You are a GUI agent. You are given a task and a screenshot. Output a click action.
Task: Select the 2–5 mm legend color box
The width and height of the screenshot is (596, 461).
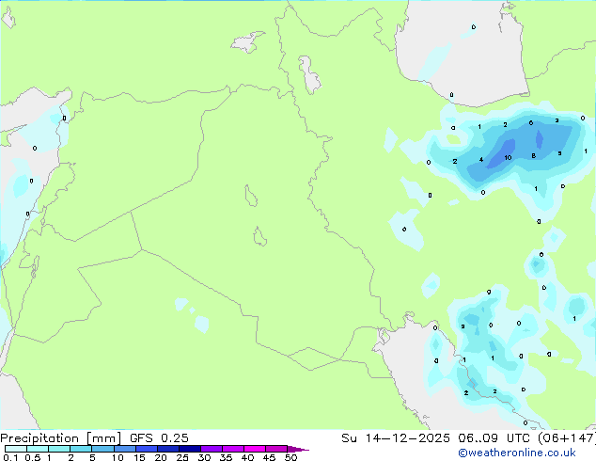(81, 449)
